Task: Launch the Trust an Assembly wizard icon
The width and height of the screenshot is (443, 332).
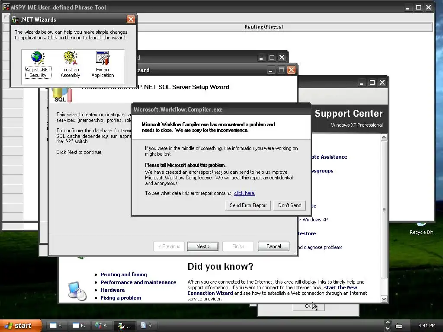Action: (x=71, y=64)
